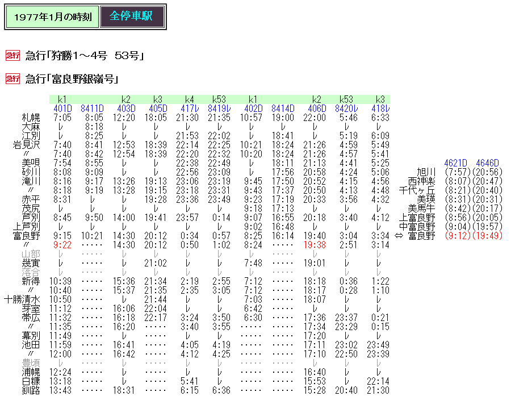Click the red 9:22 富良野 departure time
The image size is (511, 400).
(x=62, y=245)
